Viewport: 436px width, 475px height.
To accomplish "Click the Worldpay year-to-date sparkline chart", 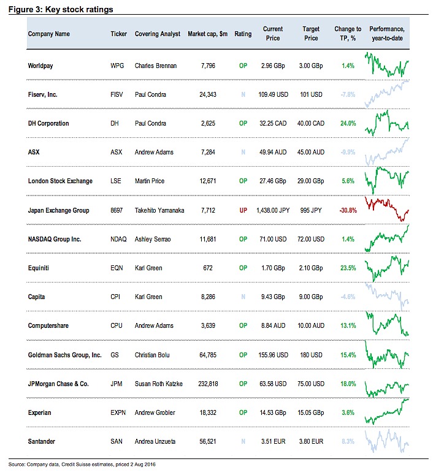I will pos(387,64).
